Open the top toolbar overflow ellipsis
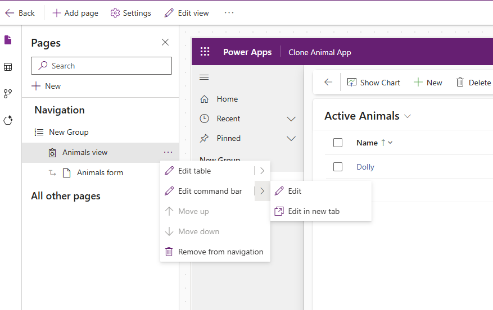This screenshot has width=493, height=310. click(229, 13)
